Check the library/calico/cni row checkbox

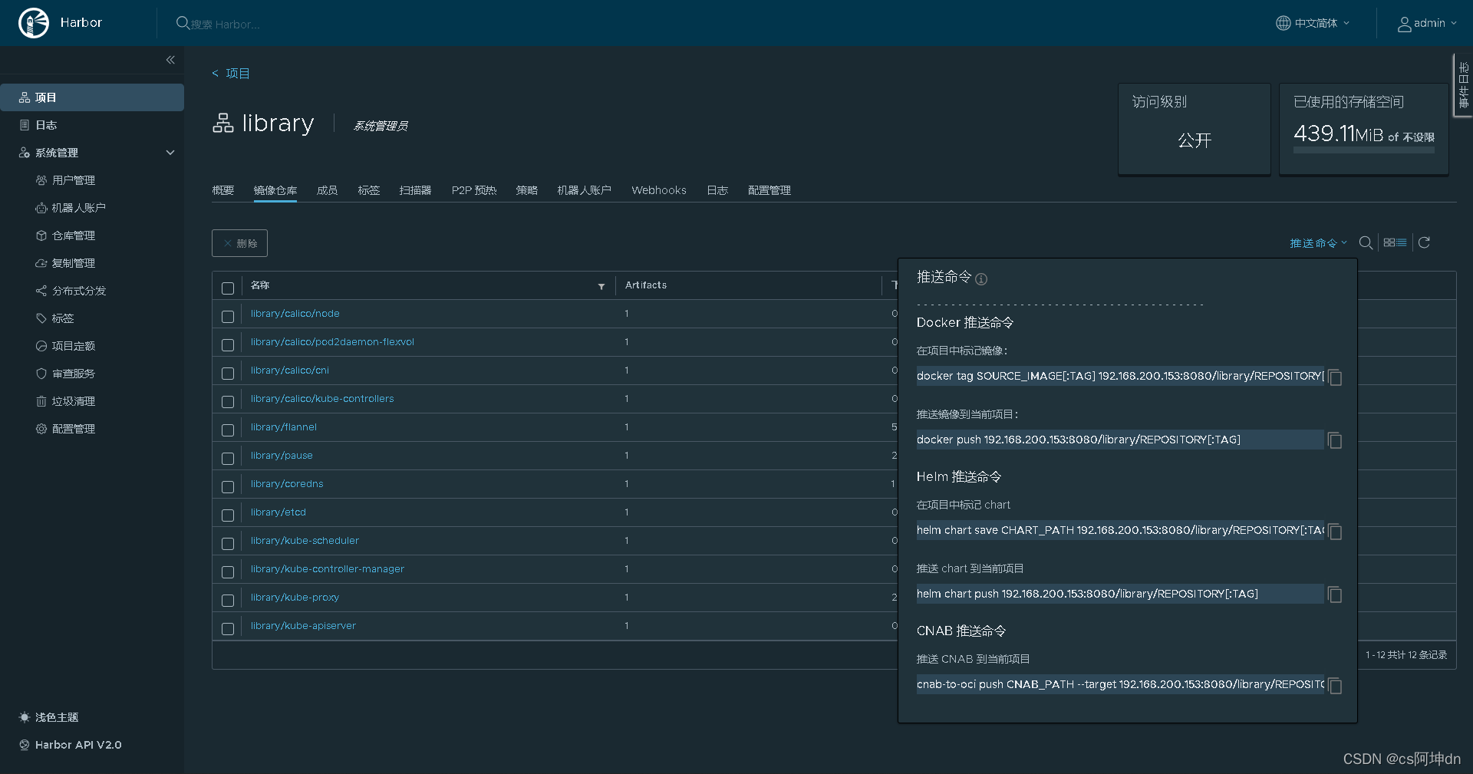click(x=228, y=374)
